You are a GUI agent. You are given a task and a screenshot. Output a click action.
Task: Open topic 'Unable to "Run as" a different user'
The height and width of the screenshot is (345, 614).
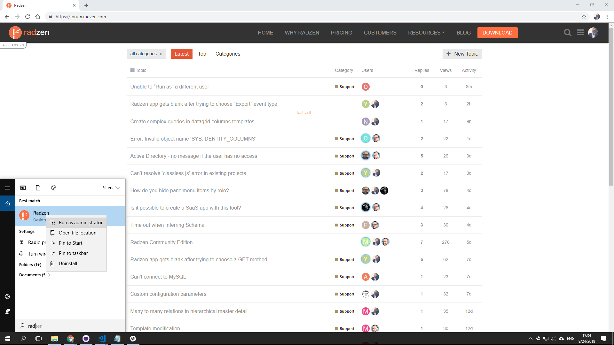pyautogui.click(x=169, y=87)
